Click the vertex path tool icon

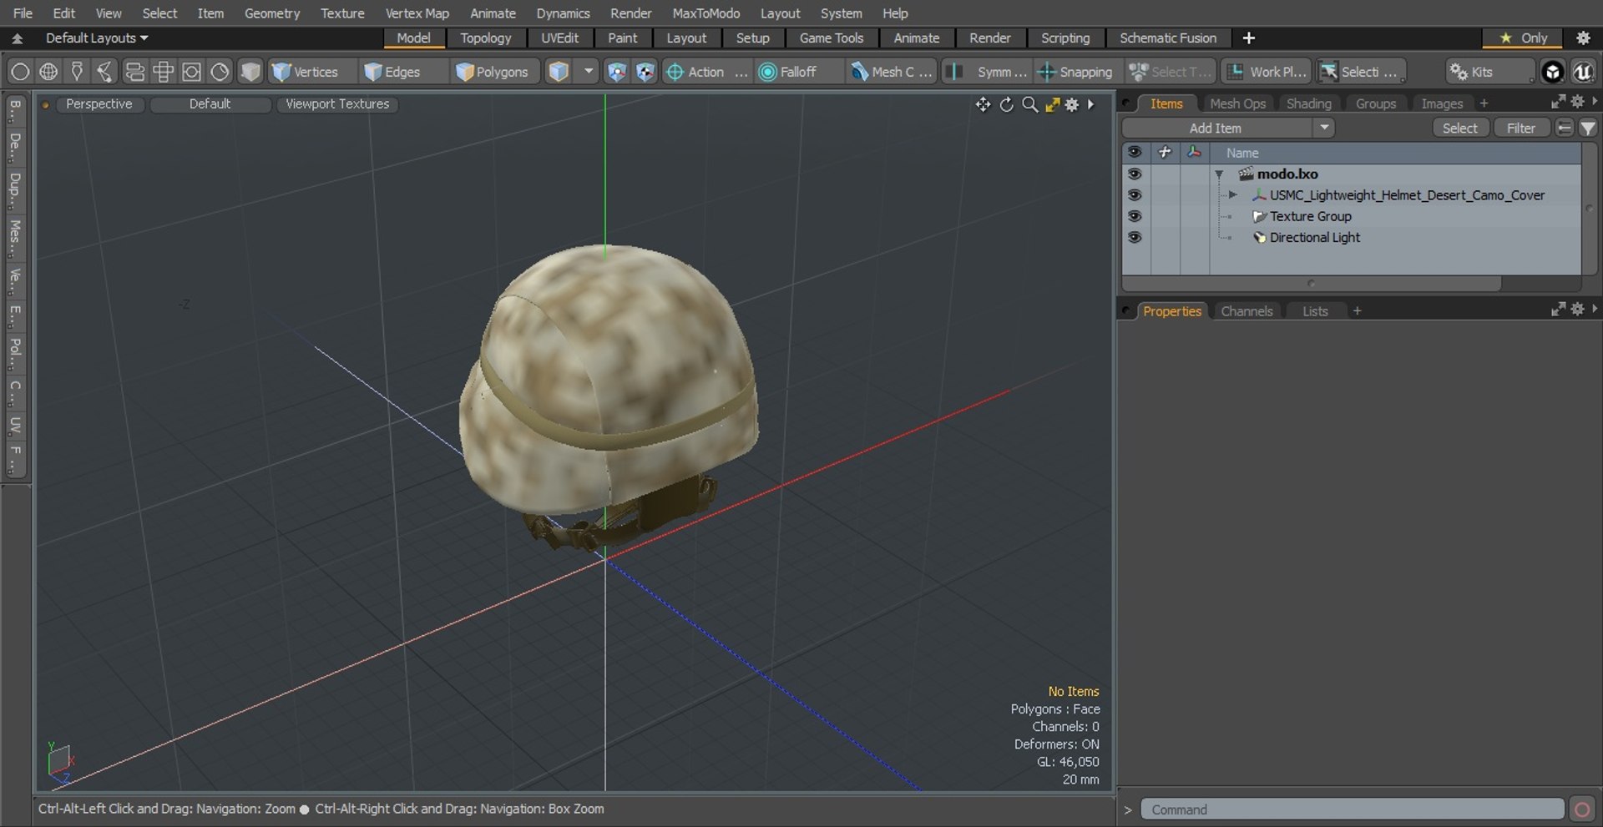pyautogui.click(x=105, y=72)
